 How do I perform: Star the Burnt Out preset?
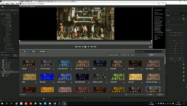(142, 82)
